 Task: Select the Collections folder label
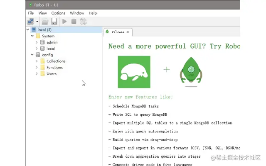tap(56, 61)
